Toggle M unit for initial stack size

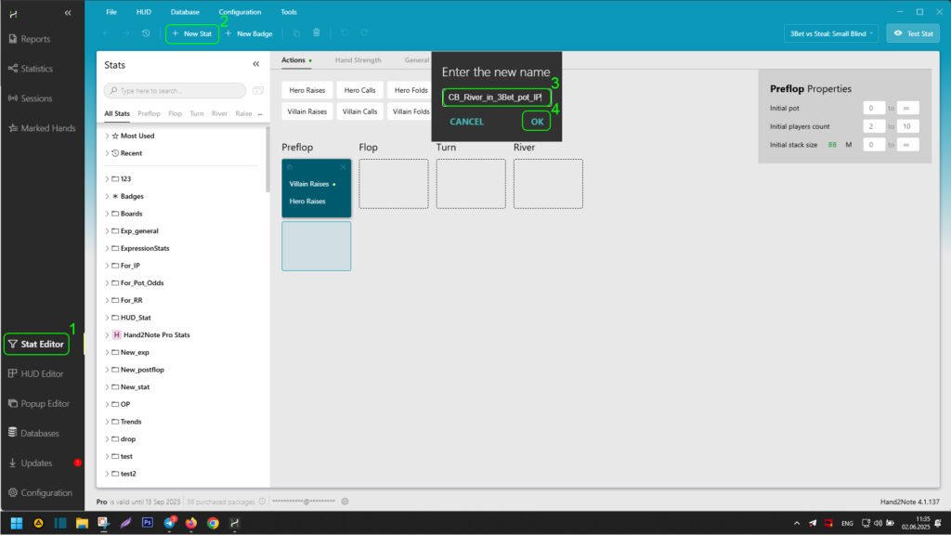point(848,145)
